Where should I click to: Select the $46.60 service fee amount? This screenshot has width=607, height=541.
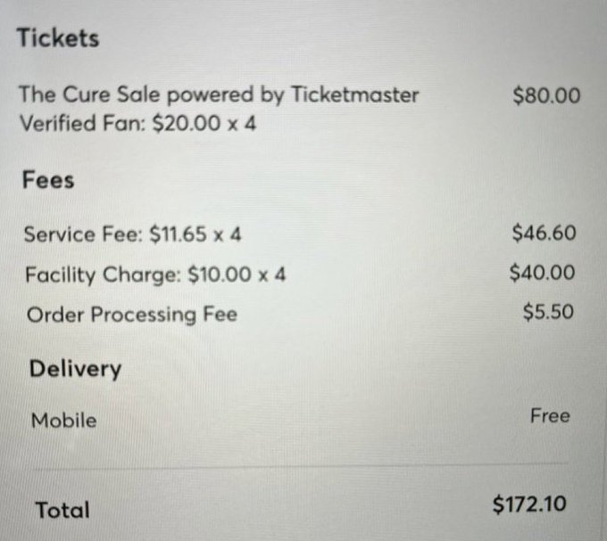coord(544,234)
